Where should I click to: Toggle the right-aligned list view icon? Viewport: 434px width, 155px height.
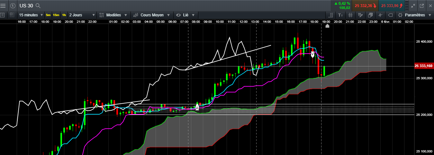330,15
